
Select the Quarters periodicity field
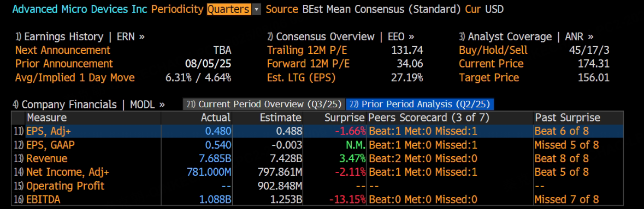pyautogui.click(x=229, y=9)
